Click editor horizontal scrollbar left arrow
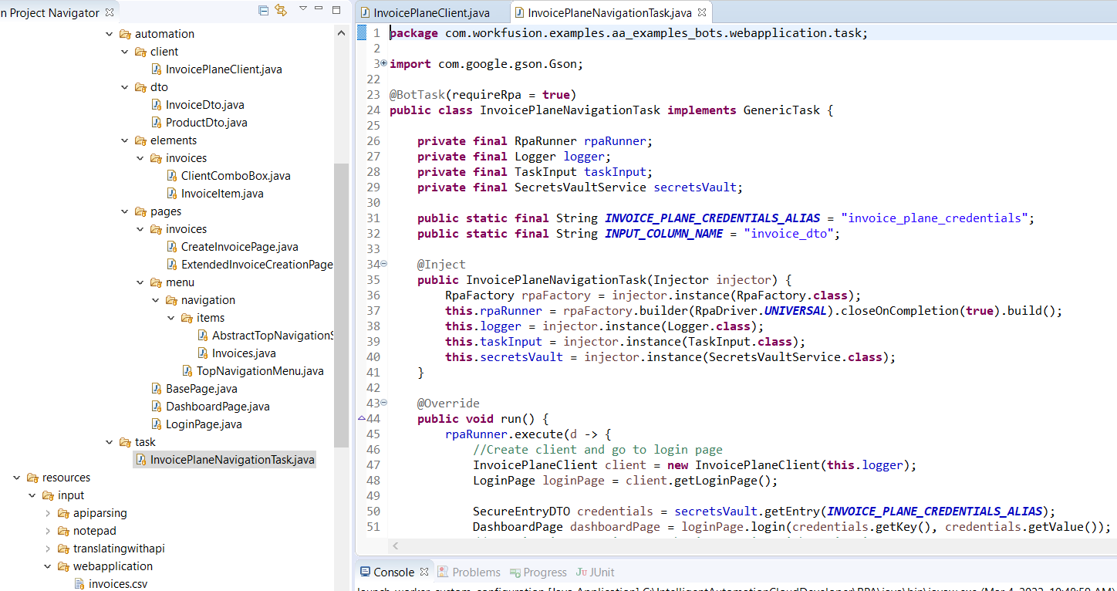Viewport: 1117px width, 591px height. click(396, 546)
